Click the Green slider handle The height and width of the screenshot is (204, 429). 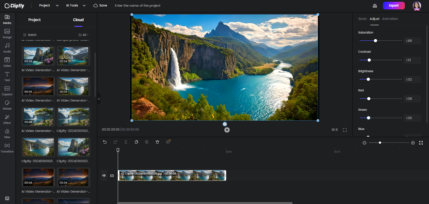pos(369,118)
